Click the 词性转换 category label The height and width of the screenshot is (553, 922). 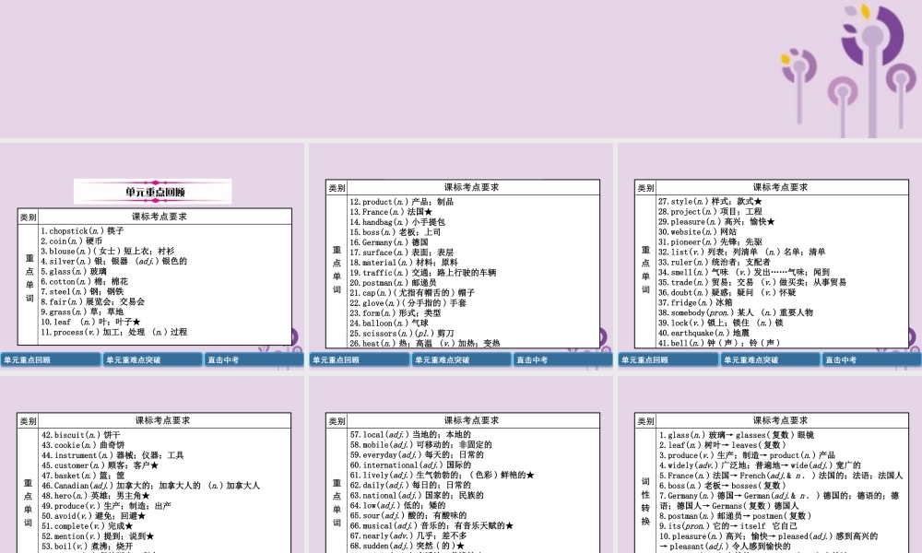tap(645, 501)
